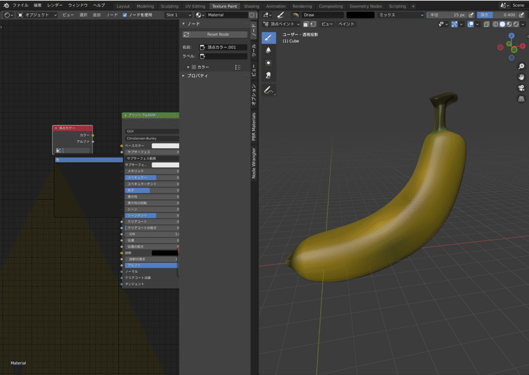Click the ベースカラー white color swatch
The width and height of the screenshot is (529, 375).
point(165,146)
